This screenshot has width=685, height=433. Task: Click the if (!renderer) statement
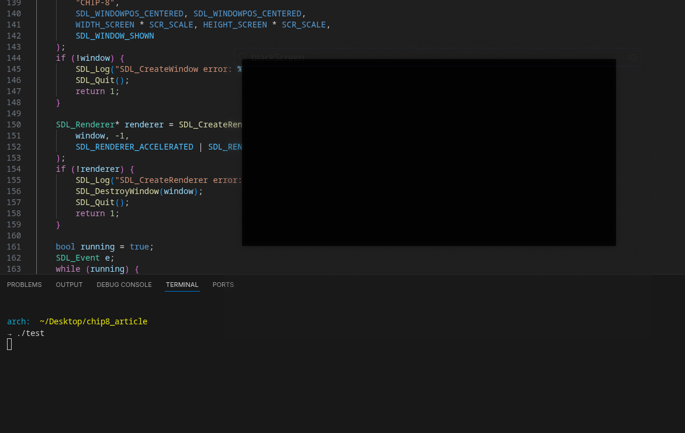[95, 169]
